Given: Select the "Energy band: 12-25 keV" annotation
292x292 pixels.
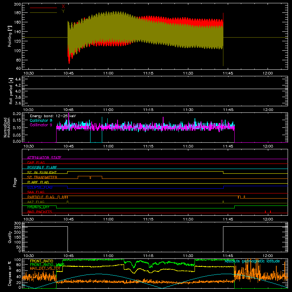Looking at the screenshot, I should 53,116.
